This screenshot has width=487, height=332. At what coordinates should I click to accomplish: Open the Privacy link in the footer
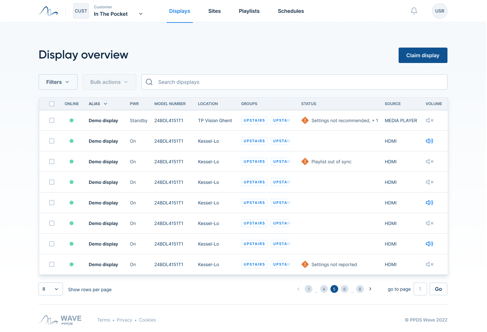[x=124, y=320]
